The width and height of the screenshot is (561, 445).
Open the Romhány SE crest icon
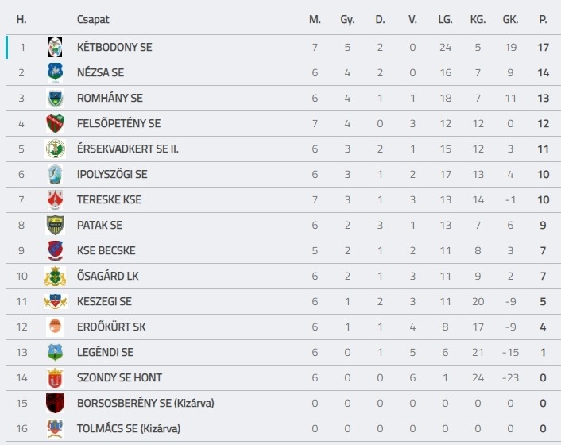(55, 98)
